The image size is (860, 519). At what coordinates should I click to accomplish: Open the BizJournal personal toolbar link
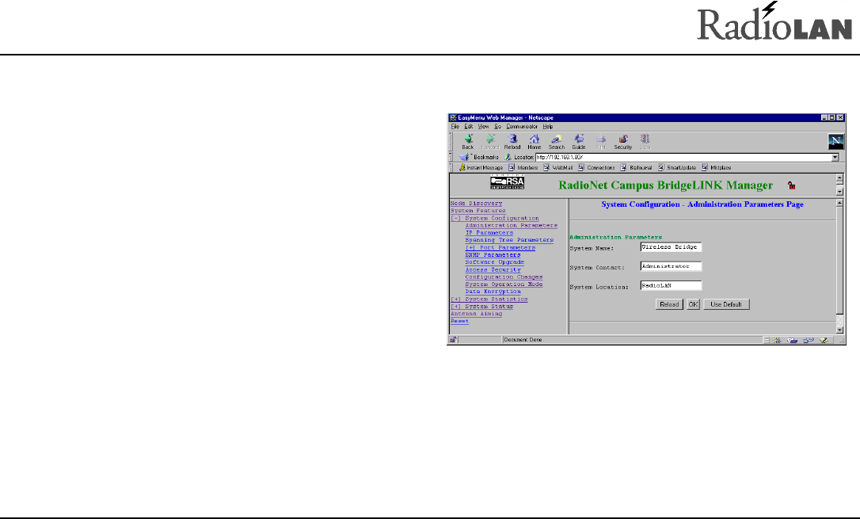point(636,168)
